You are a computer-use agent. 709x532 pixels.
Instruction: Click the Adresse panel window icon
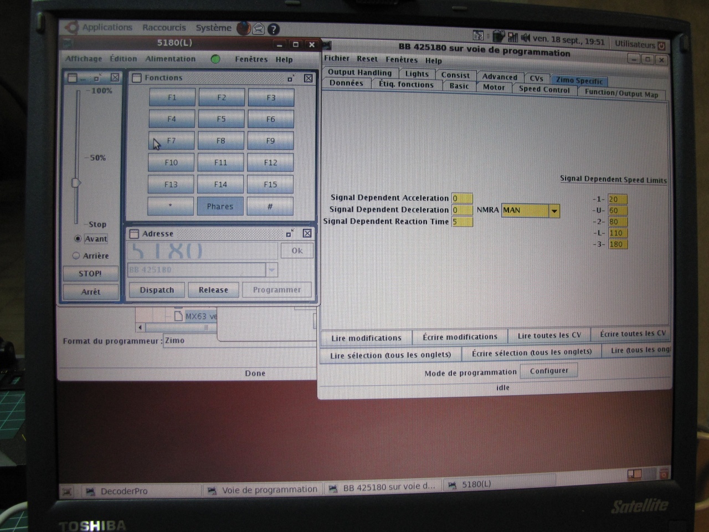[134, 234]
